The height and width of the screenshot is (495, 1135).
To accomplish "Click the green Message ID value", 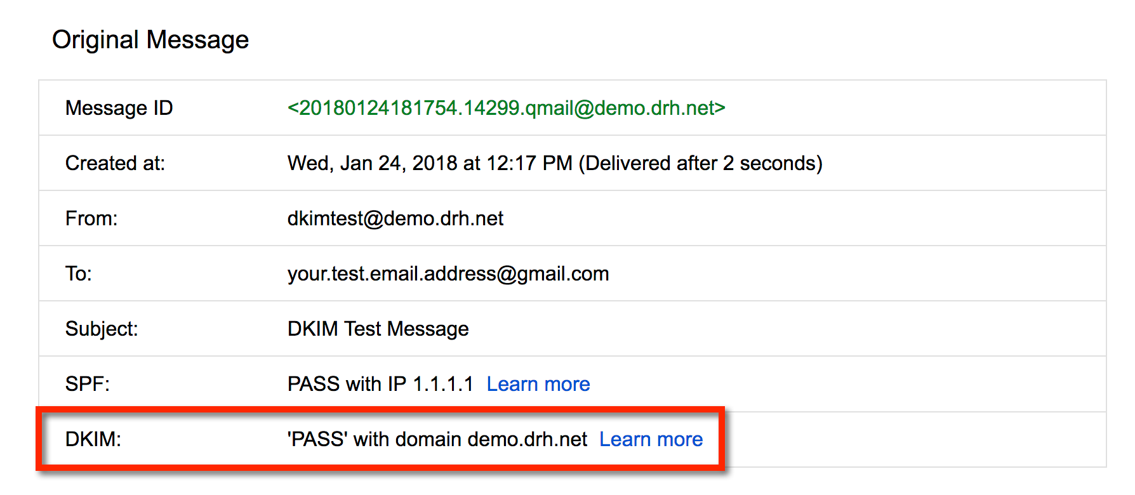I will coord(506,108).
